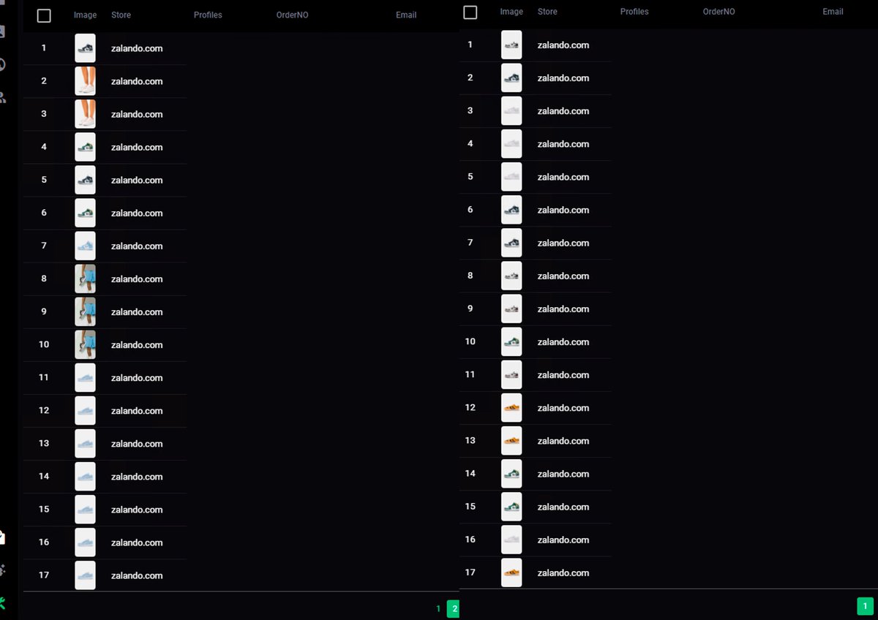Click the Store column header in the right table
Image resolution: width=878 pixels, height=620 pixels.
tap(547, 12)
